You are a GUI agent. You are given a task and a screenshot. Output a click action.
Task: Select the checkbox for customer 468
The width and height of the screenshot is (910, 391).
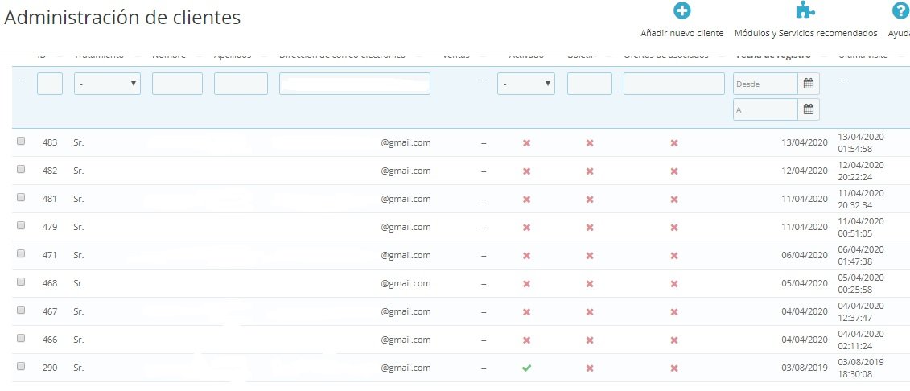click(x=21, y=282)
